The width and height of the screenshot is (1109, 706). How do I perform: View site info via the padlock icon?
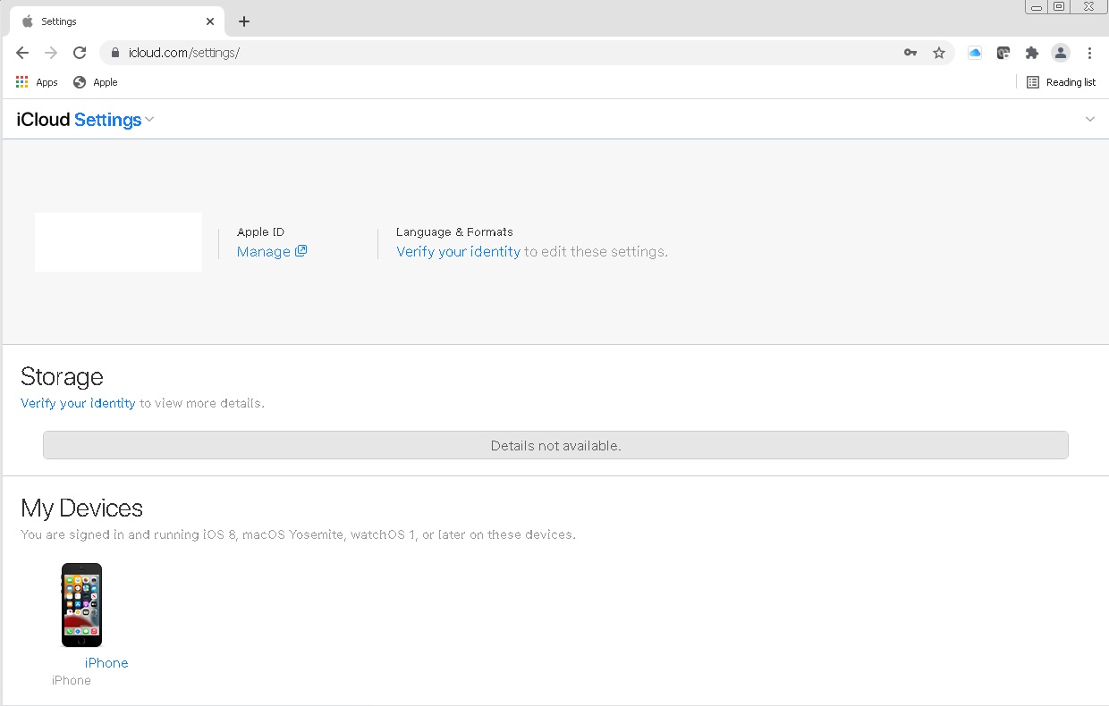point(114,53)
